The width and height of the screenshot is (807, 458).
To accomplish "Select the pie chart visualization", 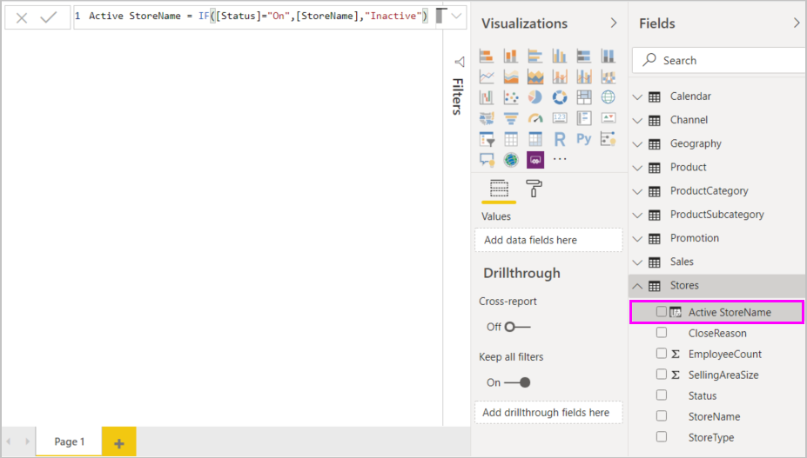I will pyautogui.click(x=535, y=97).
